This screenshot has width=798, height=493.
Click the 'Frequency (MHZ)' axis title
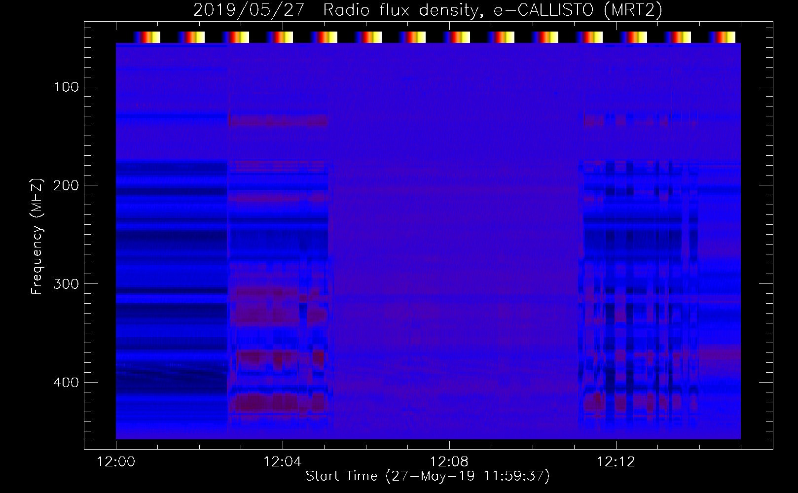point(37,236)
